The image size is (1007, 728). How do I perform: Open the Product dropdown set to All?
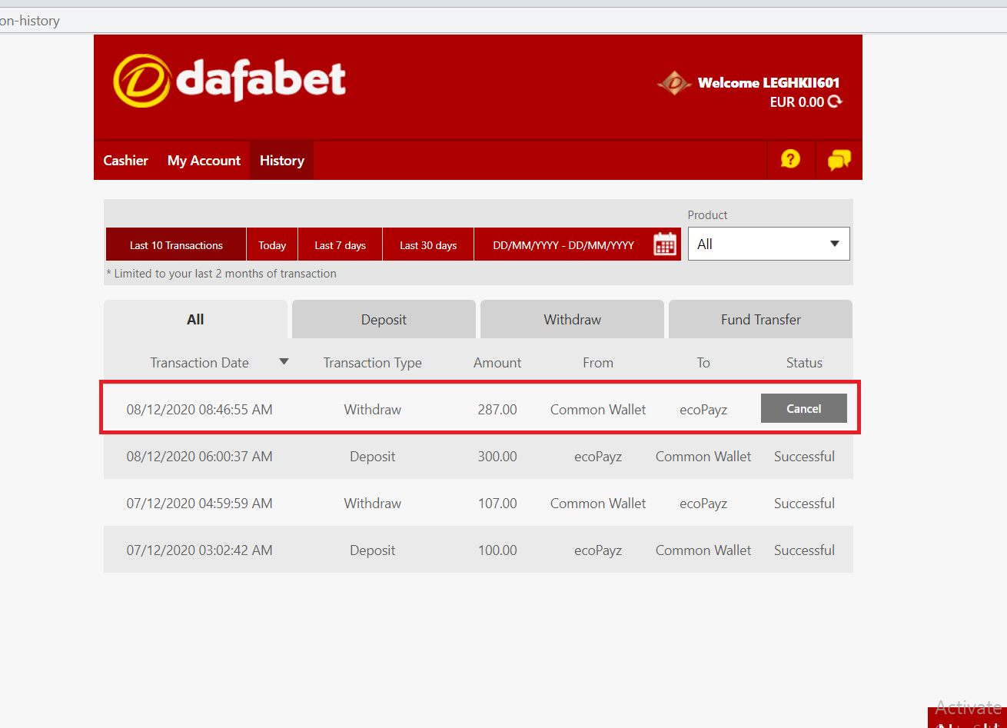coord(769,244)
